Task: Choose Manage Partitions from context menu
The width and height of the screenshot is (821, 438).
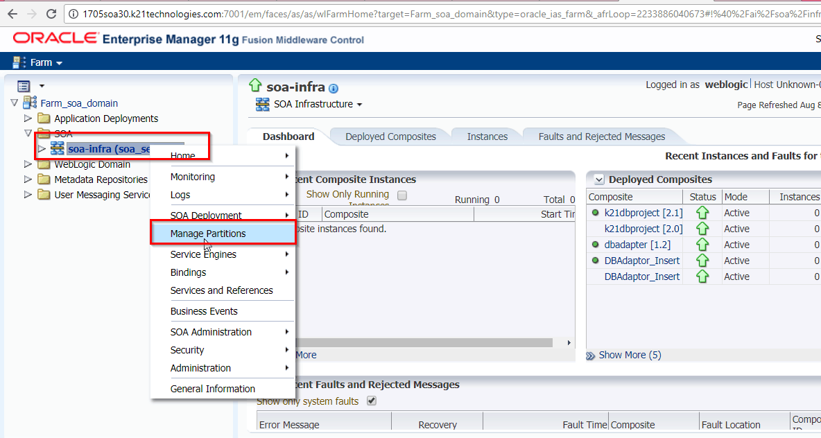Action: (223, 234)
